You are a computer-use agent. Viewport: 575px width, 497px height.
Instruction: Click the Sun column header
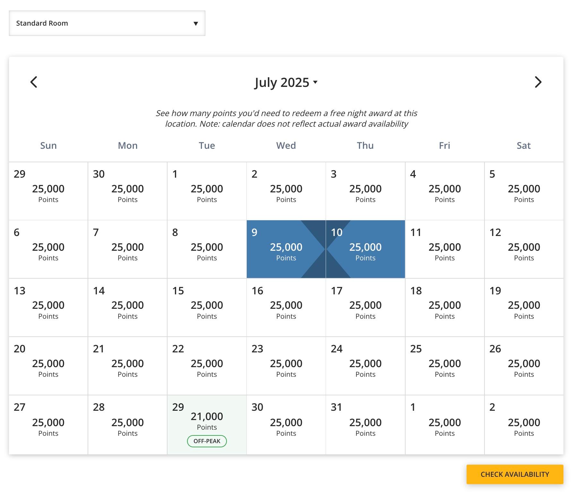[48, 146]
